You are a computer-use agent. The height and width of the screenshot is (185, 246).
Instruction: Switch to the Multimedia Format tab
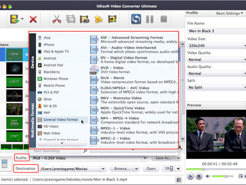pos(32,120)
